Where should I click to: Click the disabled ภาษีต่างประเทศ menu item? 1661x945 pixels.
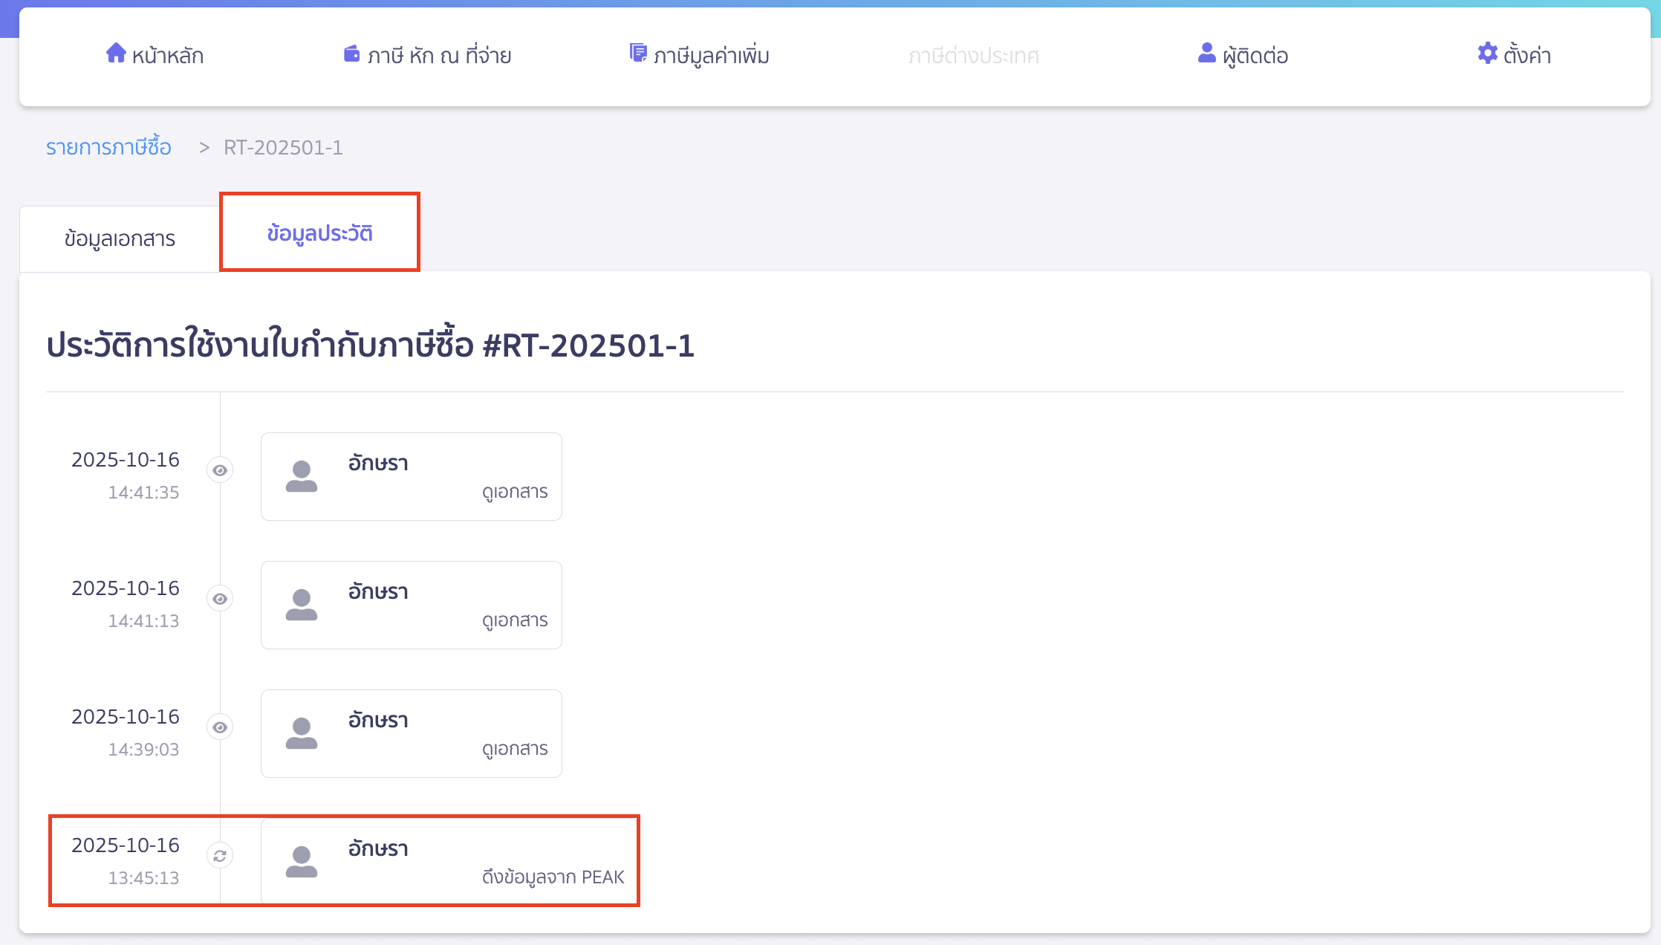pos(974,55)
